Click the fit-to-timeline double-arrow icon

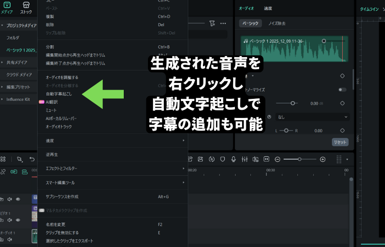(266, 159)
